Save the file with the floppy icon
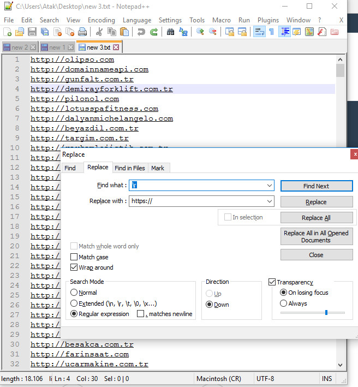 32,32
